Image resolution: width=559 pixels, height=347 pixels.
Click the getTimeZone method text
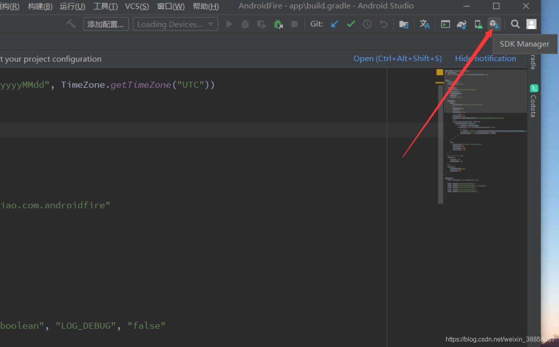[141, 85]
